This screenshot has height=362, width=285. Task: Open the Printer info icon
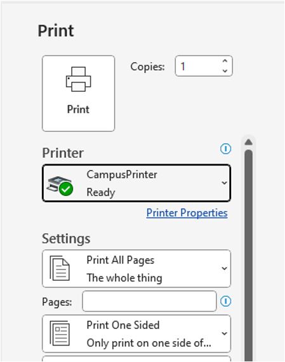(x=225, y=149)
